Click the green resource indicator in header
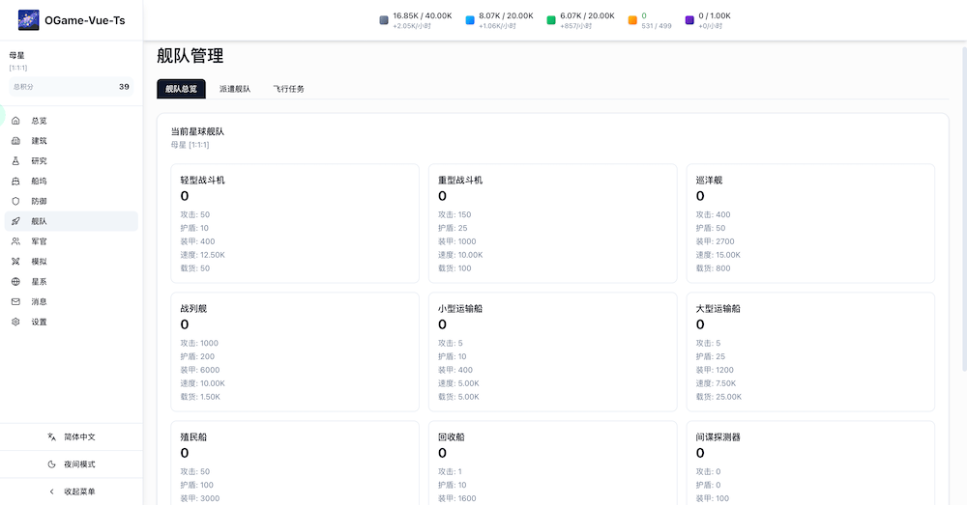The height and width of the screenshot is (505, 967). pos(580,20)
